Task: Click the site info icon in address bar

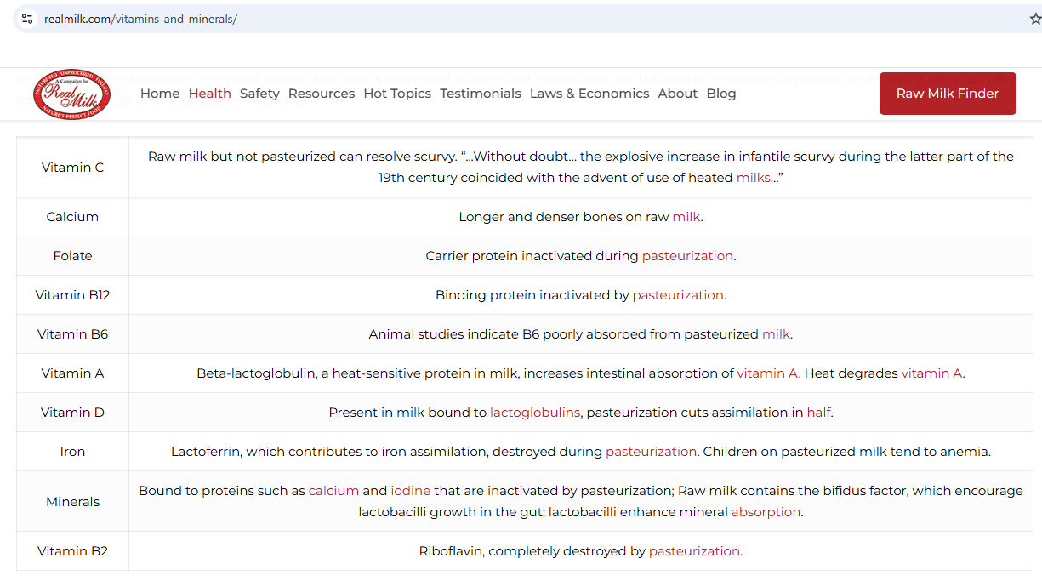Action: click(x=27, y=19)
